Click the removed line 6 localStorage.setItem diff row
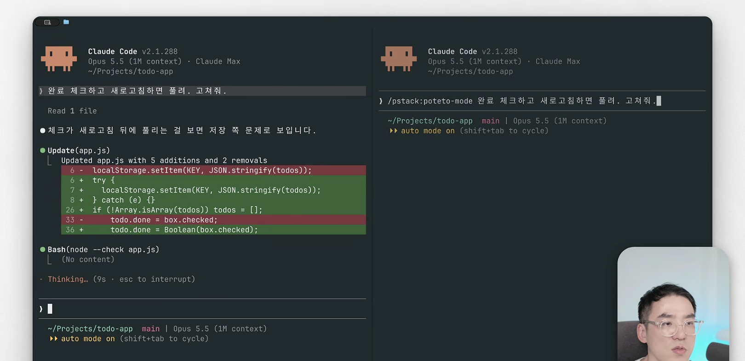745x361 pixels. coord(213,170)
